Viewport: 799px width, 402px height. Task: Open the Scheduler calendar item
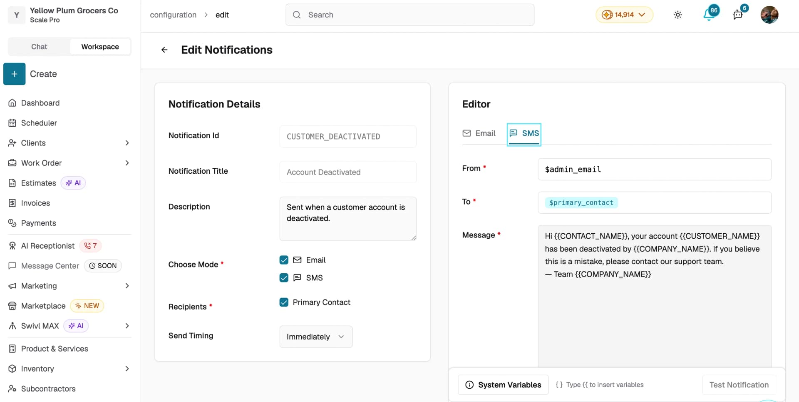click(39, 123)
